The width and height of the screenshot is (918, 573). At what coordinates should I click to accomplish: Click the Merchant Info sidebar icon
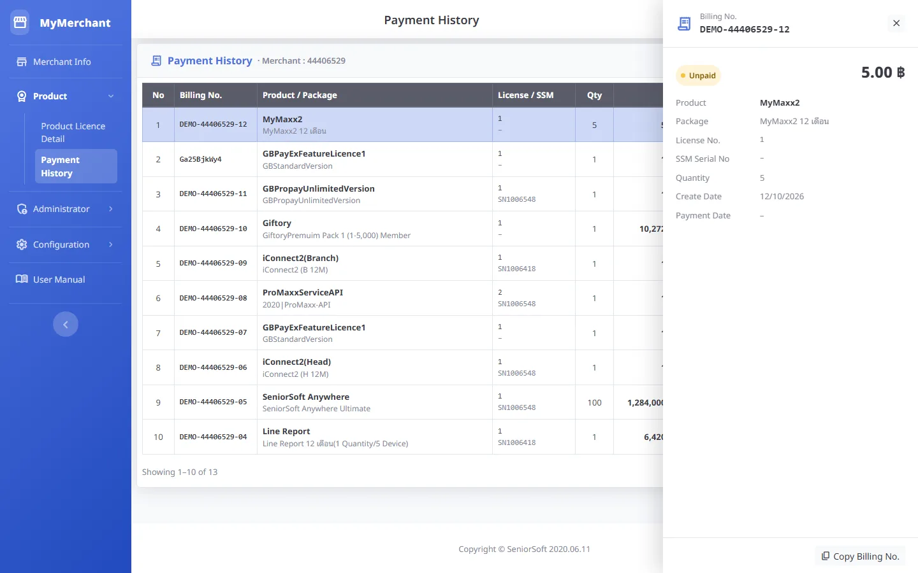(22, 62)
